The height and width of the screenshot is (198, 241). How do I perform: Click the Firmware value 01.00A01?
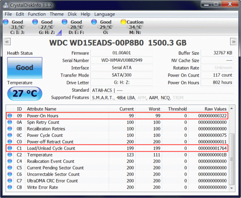[121, 53]
